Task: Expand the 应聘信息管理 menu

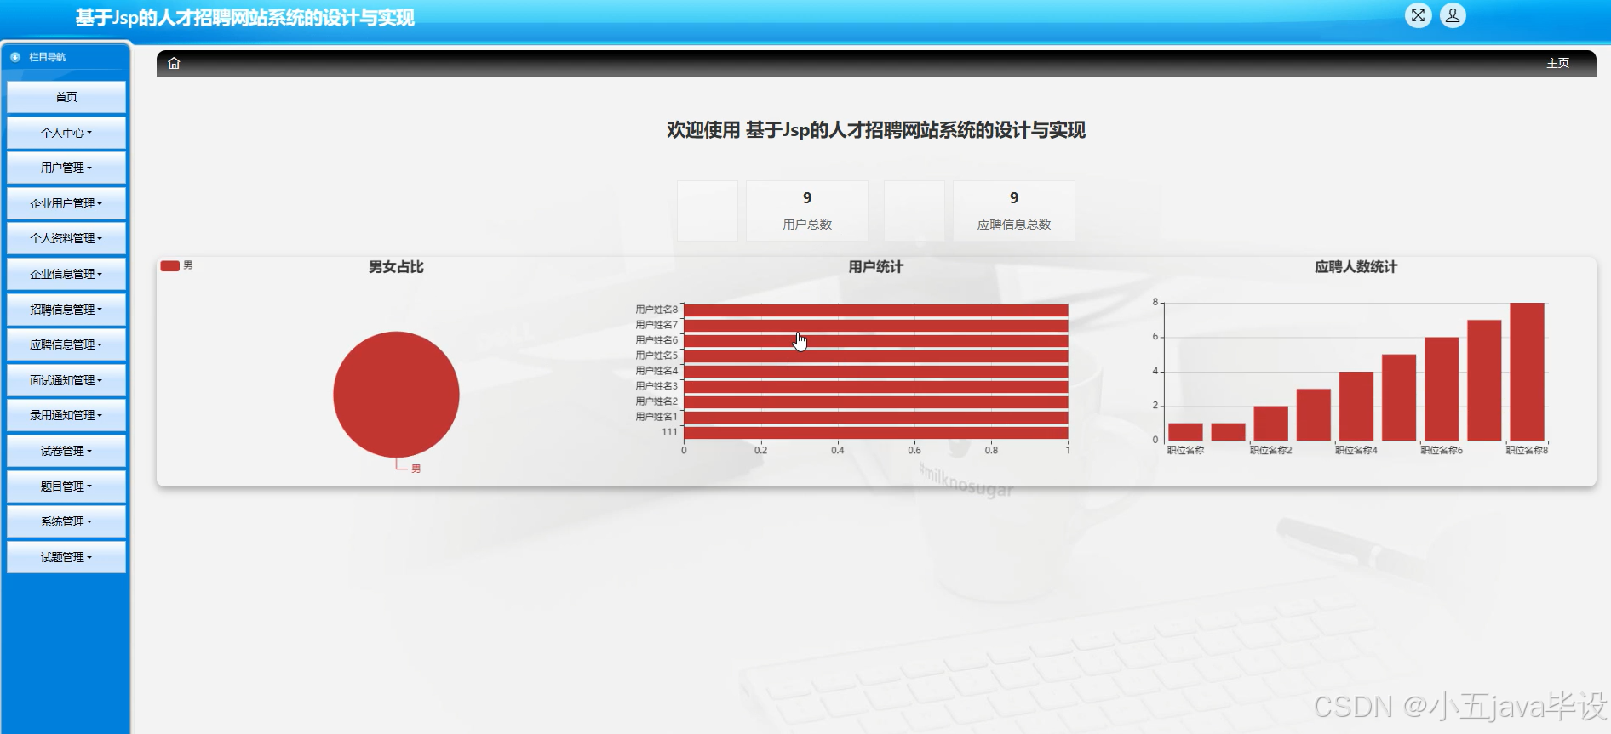Action: coord(66,344)
